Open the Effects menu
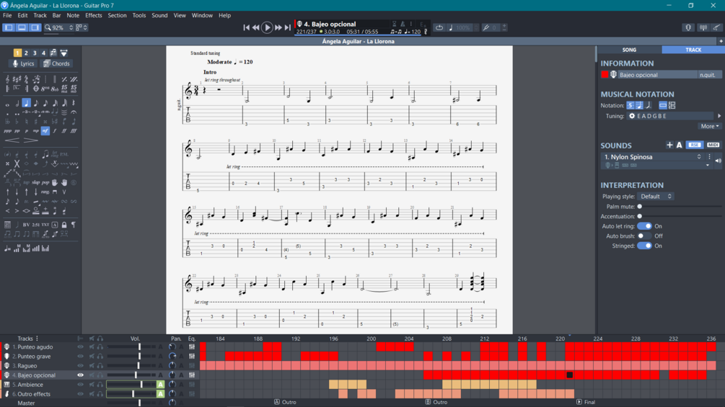 (x=93, y=15)
